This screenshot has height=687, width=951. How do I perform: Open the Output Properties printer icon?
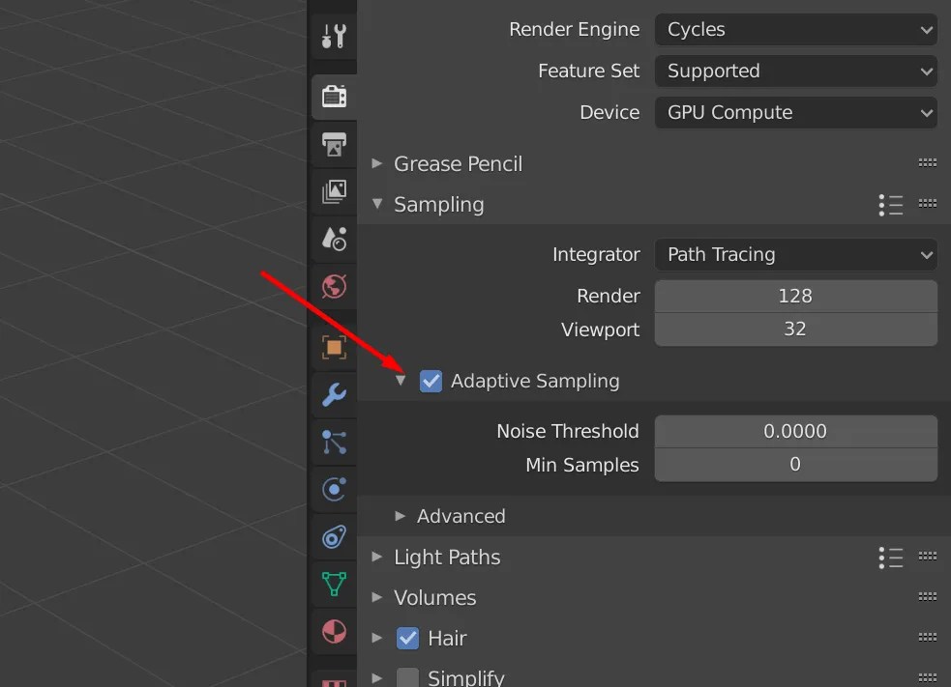[333, 144]
